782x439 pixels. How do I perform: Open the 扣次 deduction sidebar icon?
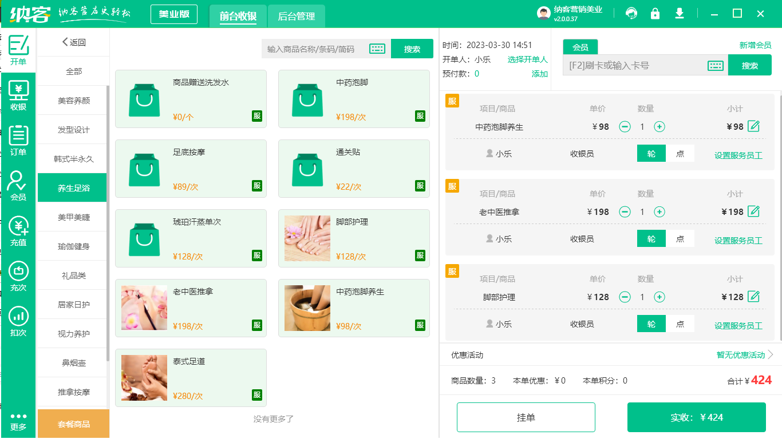point(18,321)
